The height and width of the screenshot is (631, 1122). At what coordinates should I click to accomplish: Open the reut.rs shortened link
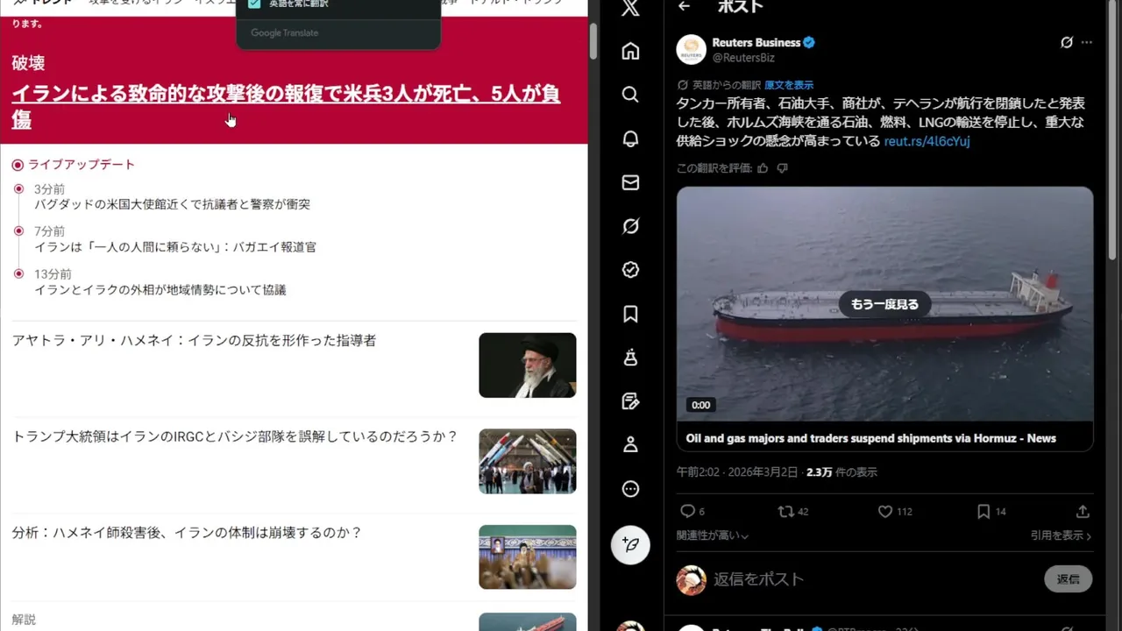coord(927,141)
